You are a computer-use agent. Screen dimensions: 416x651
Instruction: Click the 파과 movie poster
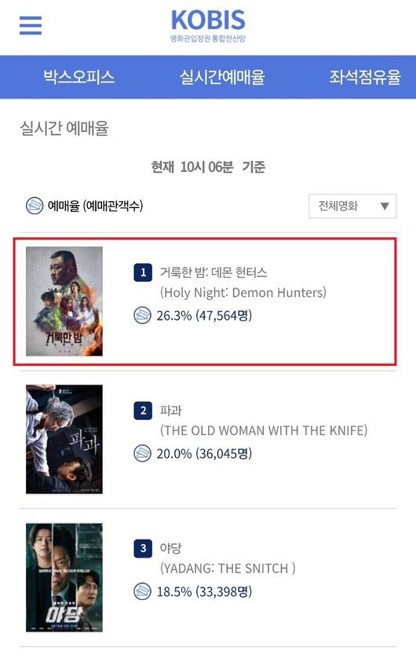64,439
